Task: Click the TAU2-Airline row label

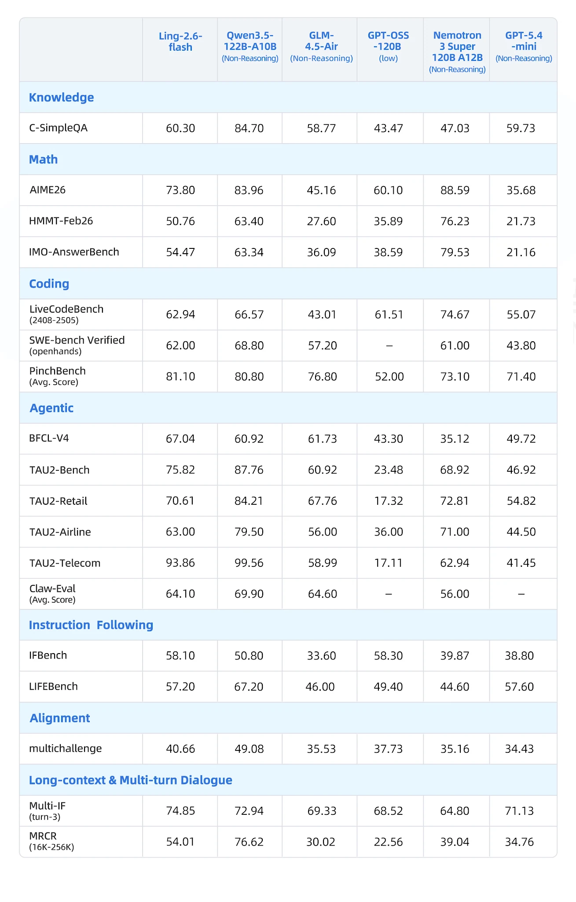Action: tap(60, 532)
